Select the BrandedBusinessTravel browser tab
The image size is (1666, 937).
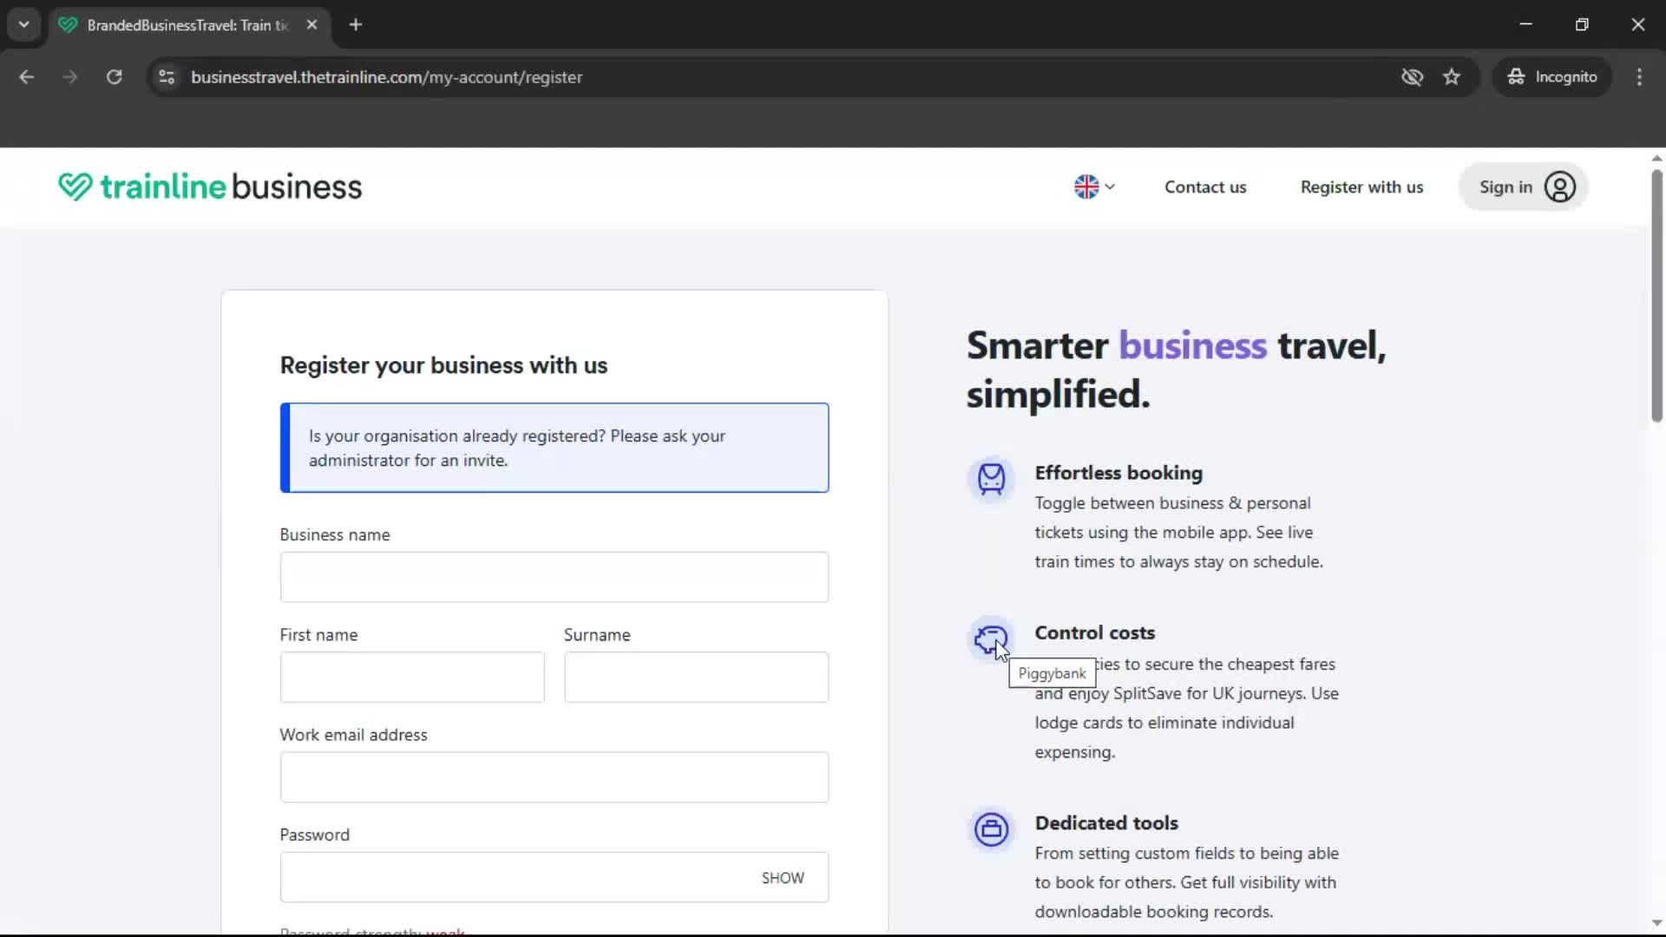[187, 25]
